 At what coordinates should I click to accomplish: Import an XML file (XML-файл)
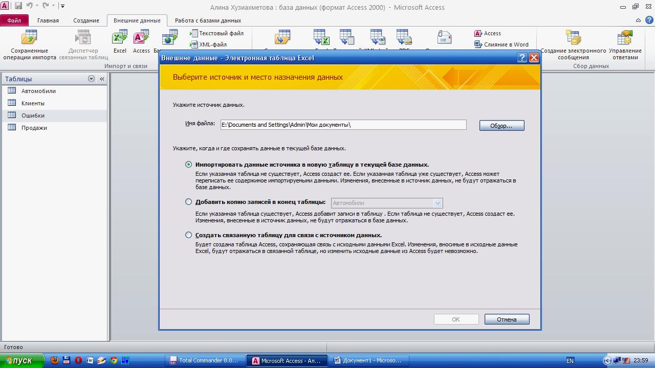(x=209, y=44)
